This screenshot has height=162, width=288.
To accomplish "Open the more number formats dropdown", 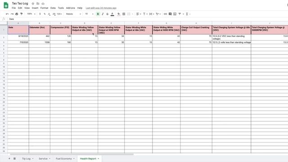I will point(59,14).
